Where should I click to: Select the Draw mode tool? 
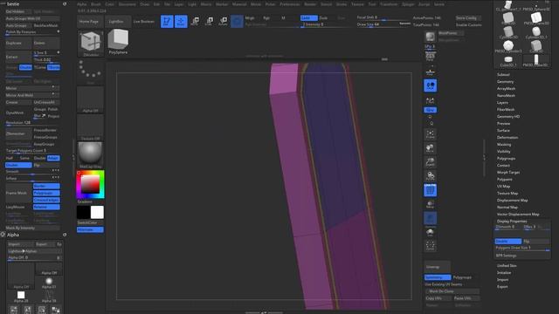pos(181,21)
